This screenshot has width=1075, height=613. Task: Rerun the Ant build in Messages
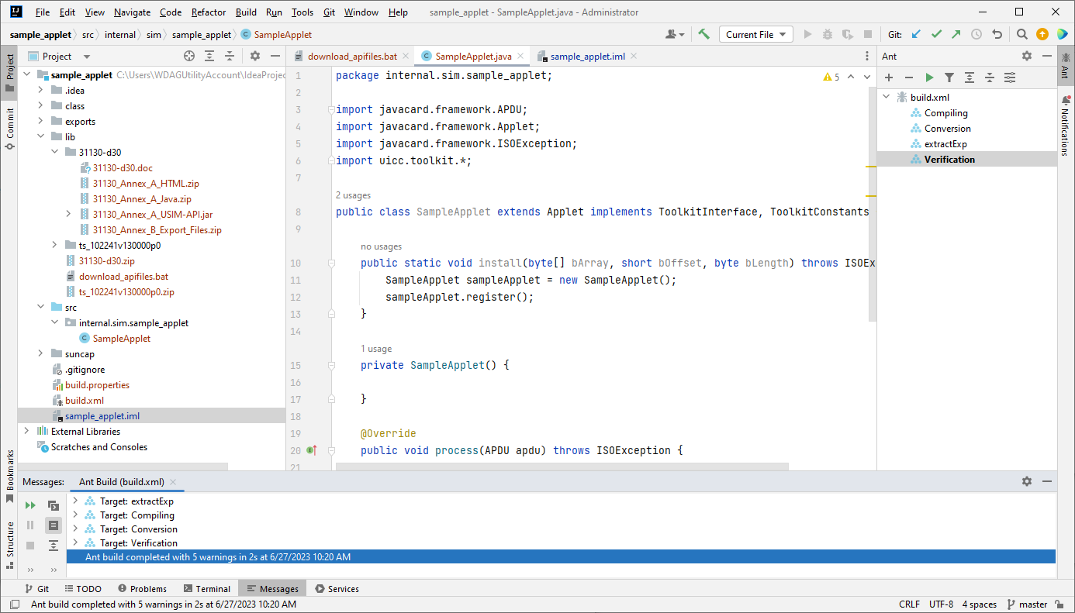pyautogui.click(x=30, y=505)
